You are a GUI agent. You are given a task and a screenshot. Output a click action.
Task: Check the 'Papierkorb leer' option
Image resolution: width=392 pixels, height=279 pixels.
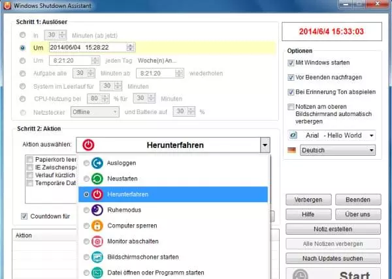(x=30, y=159)
